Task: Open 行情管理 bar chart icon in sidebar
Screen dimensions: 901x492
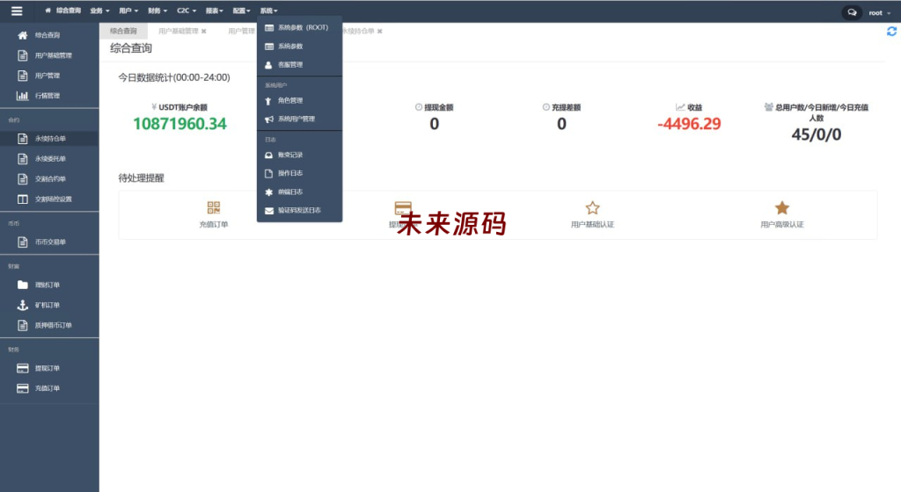Action: click(22, 96)
